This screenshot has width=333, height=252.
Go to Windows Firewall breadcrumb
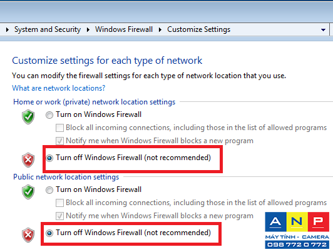(x=124, y=29)
